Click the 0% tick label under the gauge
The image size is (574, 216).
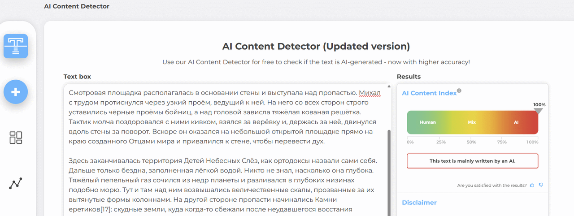[410, 142]
